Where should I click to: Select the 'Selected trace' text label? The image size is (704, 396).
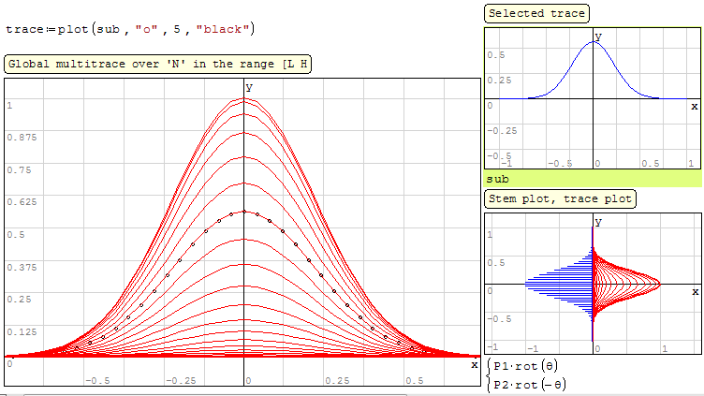pyautogui.click(x=537, y=13)
